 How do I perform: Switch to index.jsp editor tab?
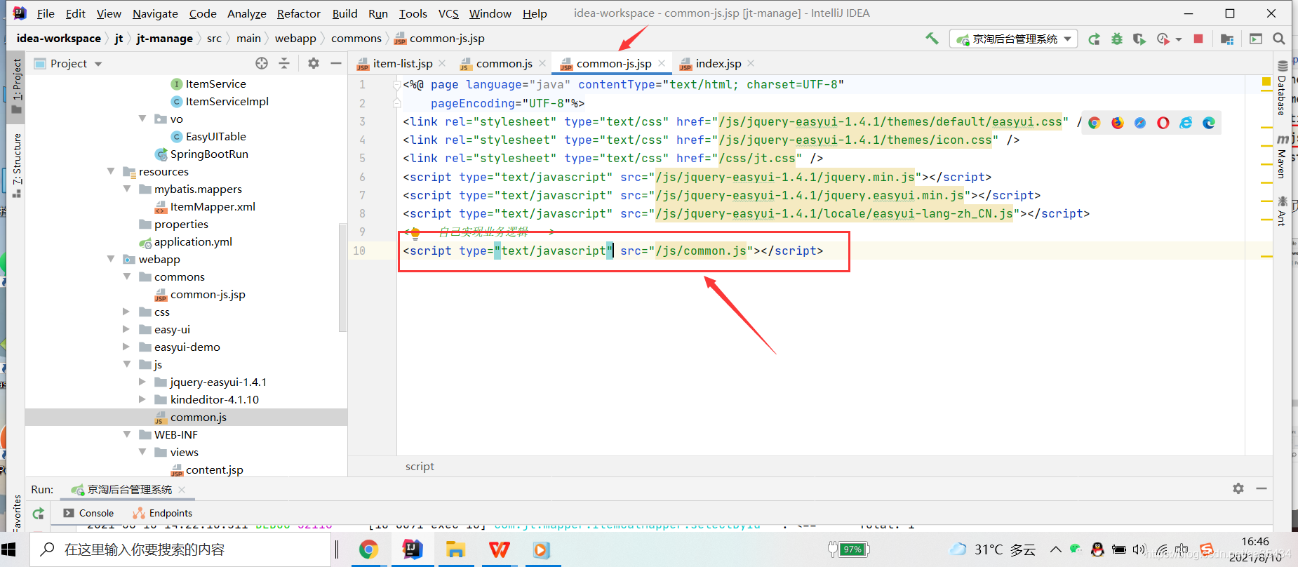[718, 63]
